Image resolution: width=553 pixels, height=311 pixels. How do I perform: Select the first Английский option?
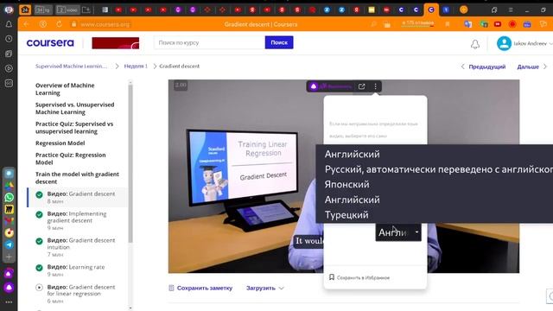(x=353, y=154)
